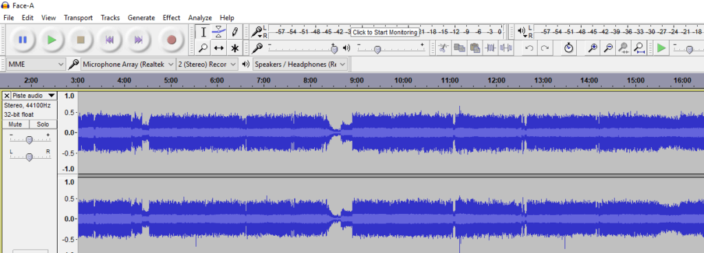Click the Zoom In magnifier icon
This screenshot has width=704, height=253.
click(593, 47)
